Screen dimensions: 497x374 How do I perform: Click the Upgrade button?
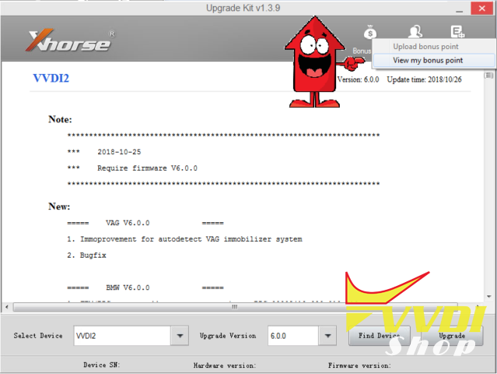452,336
